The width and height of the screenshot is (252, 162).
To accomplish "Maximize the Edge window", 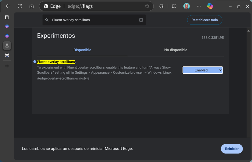I will pos(239,7).
